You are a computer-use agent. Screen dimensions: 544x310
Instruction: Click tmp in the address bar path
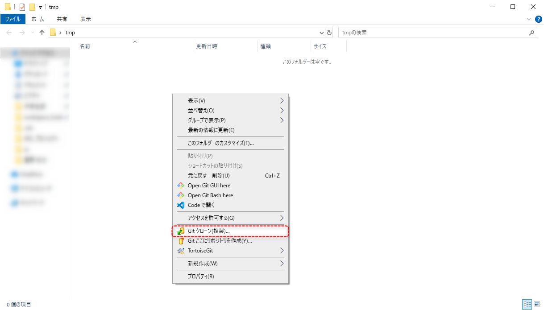point(70,33)
